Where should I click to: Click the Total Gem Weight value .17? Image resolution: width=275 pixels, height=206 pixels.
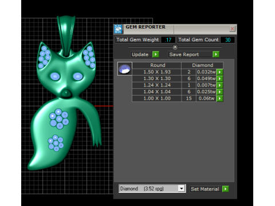pyautogui.click(x=168, y=40)
